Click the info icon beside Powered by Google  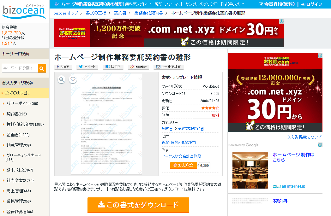(x=320, y=145)
